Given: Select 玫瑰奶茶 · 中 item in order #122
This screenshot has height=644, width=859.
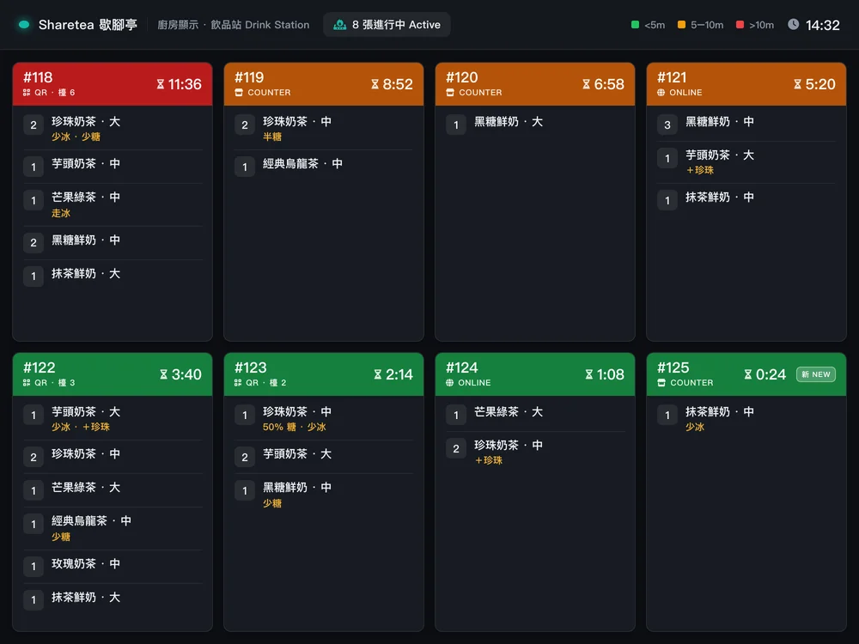Looking at the screenshot, I should (x=113, y=566).
